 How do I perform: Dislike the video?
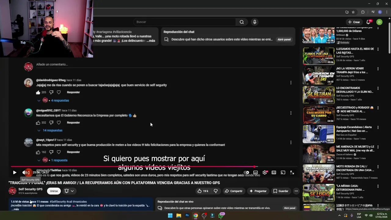click(x=216, y=191)
